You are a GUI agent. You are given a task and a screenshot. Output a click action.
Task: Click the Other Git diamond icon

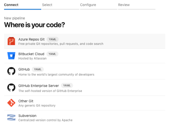point(11,103)
